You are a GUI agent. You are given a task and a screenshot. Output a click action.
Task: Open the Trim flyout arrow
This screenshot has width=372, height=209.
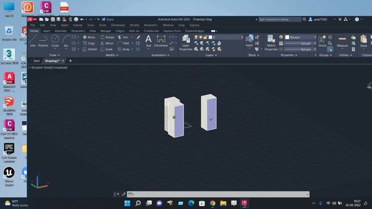tap(132, 37)
